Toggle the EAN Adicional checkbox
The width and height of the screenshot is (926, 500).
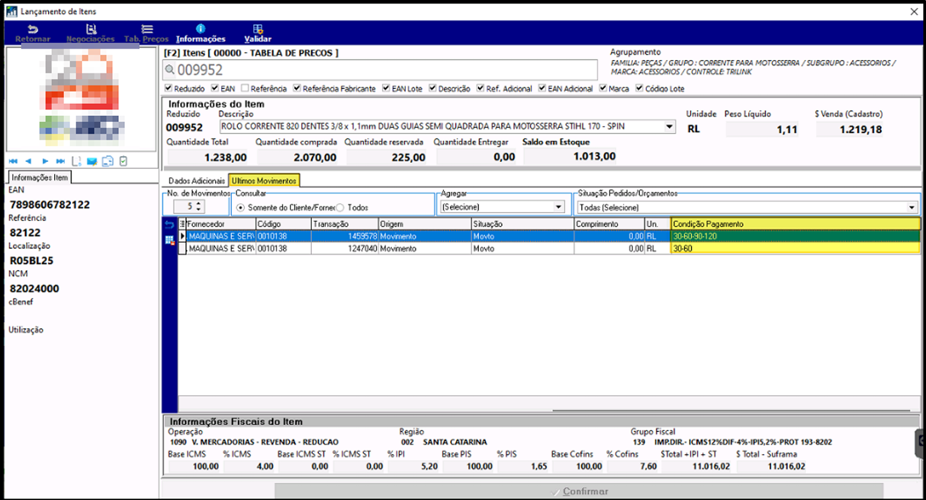click(542, 88)
